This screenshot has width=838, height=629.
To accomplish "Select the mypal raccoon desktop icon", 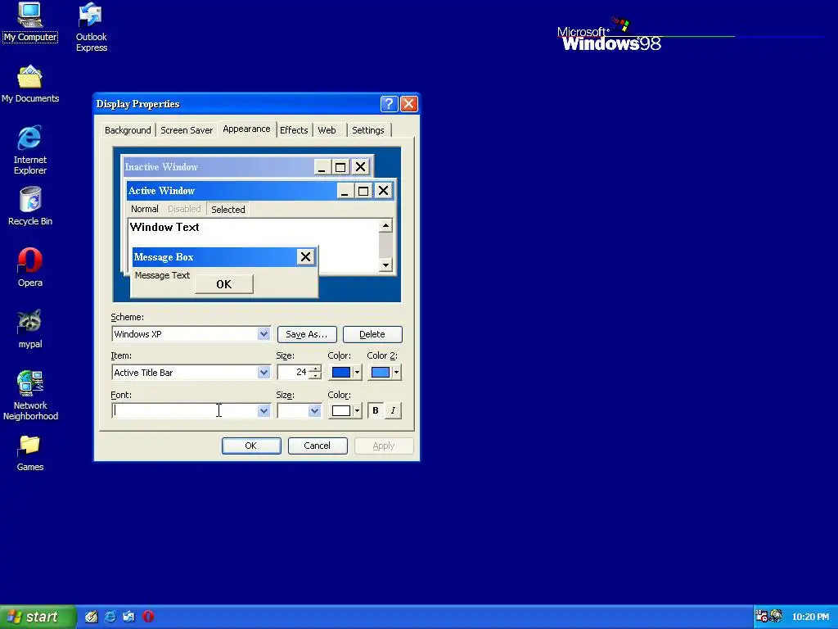I will (30, 329).
